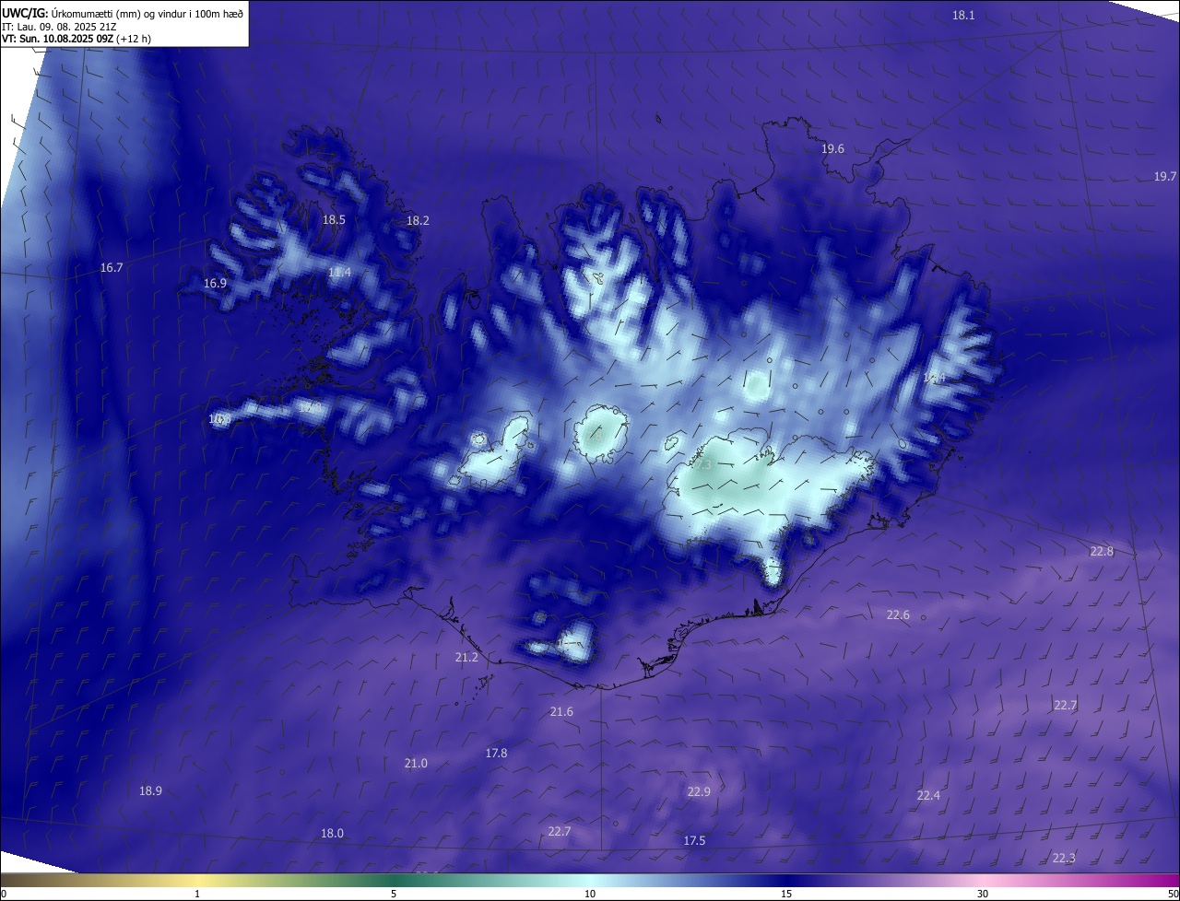Click the '(+12 h)' forecast offset text

point(135,40)
